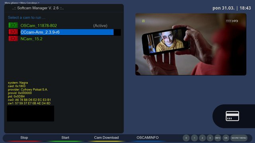Click the smartcard icon in the side panel
The height and width of the screenshot is (143, 255).
click(x=232, y=116)
